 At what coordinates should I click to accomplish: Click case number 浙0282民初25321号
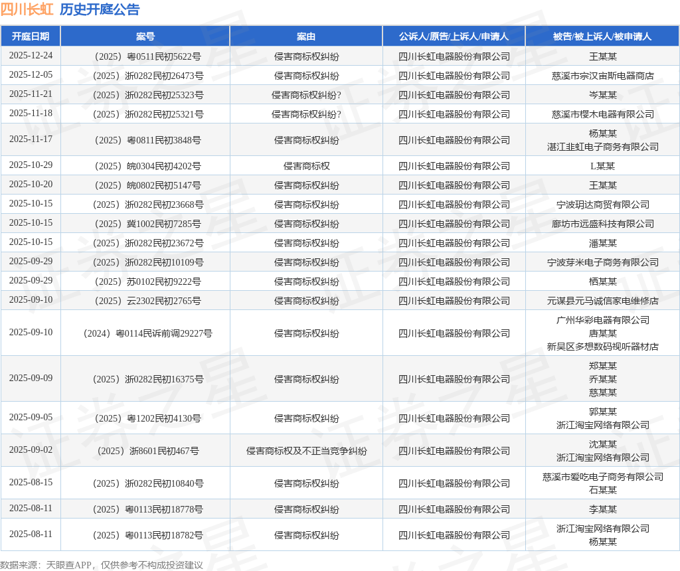coord(148,114)
